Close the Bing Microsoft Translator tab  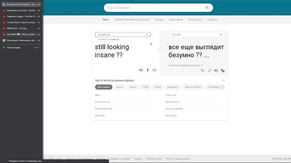(39, 5)
